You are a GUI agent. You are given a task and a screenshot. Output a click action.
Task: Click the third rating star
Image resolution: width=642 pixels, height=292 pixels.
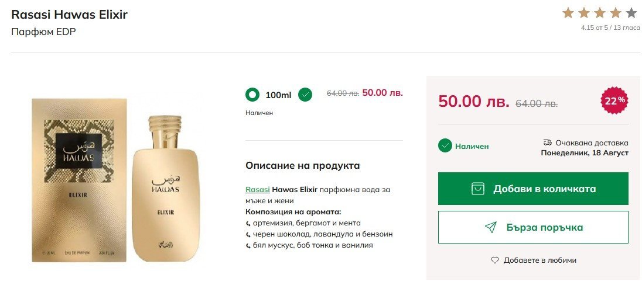[x=599, y=13]
